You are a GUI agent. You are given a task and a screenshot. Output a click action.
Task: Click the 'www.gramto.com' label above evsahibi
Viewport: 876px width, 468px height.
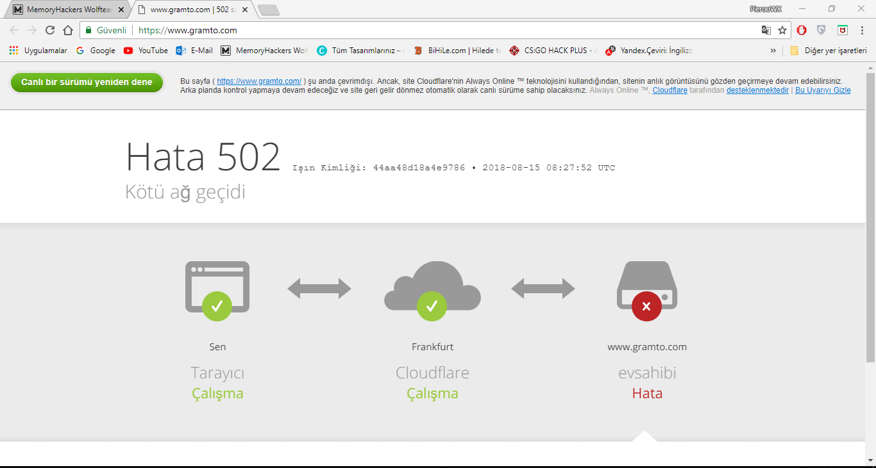click(647, 347)
